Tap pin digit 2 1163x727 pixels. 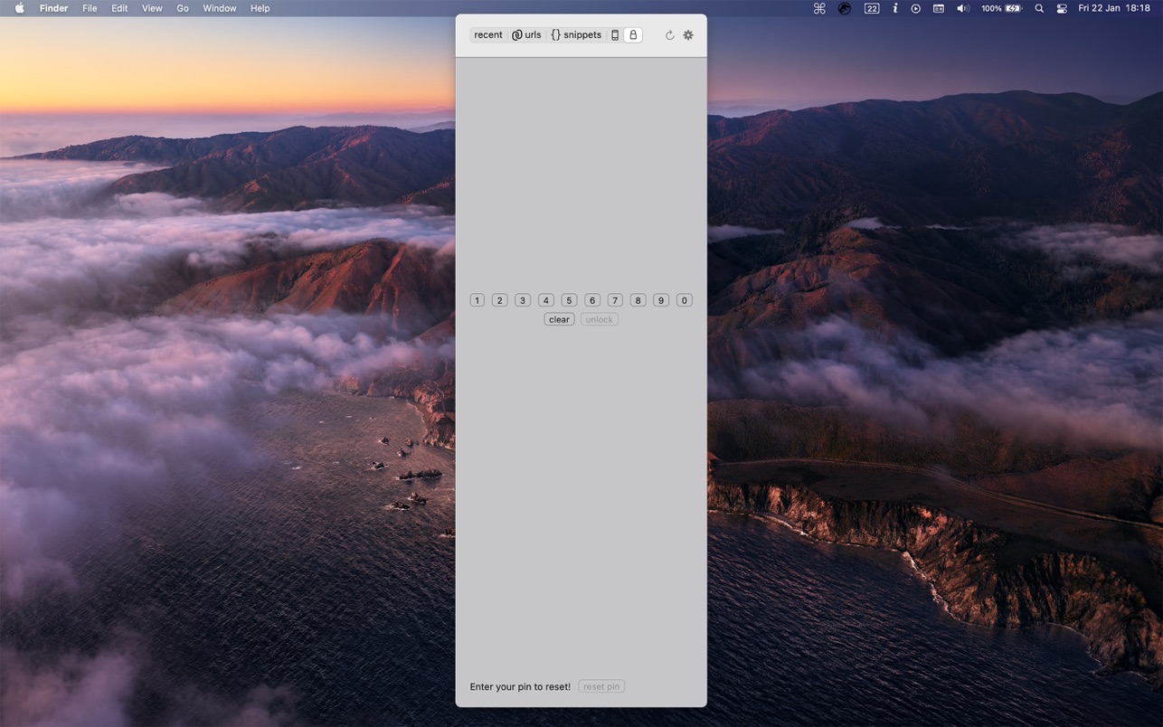499,300
